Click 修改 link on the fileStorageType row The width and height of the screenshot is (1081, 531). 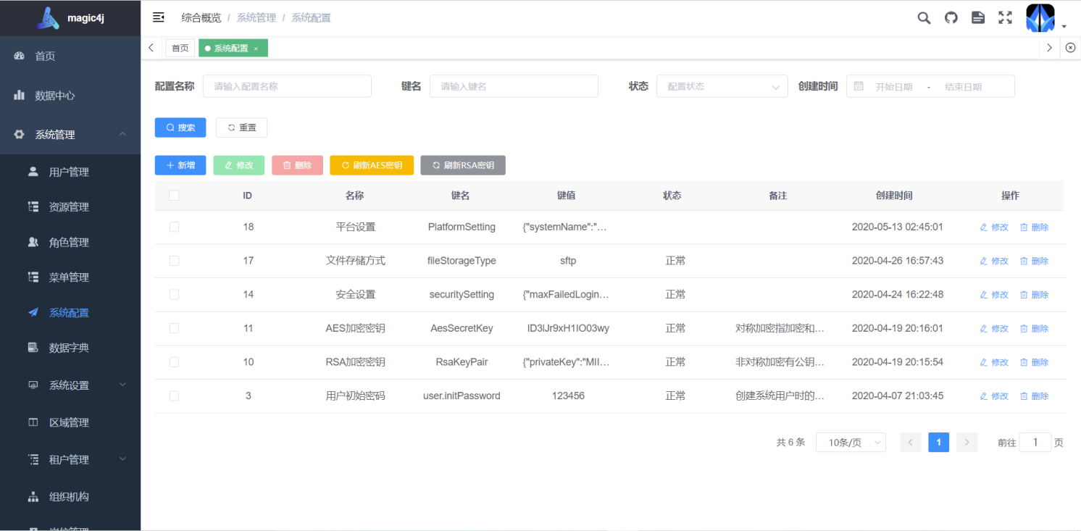point(993,261)
